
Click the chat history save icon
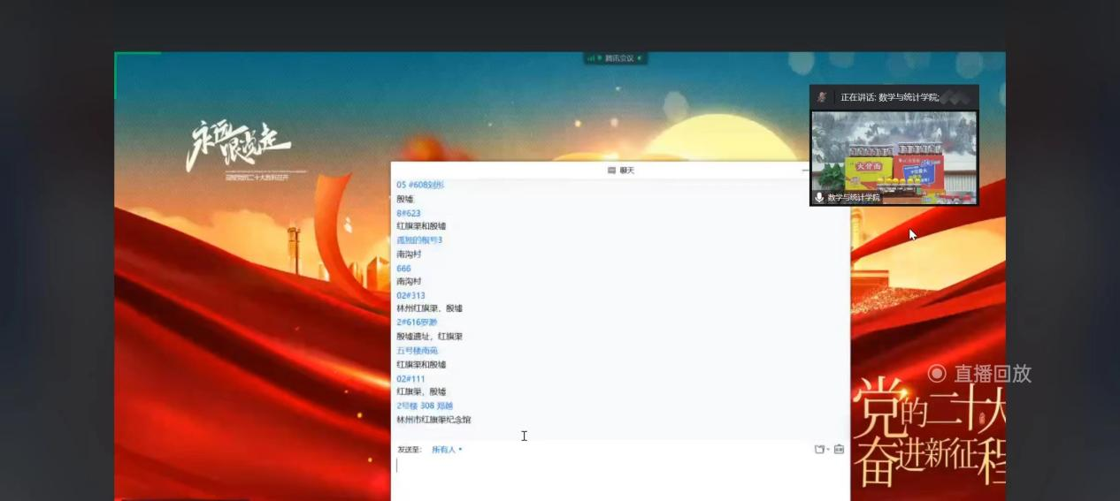coord(839,450)
